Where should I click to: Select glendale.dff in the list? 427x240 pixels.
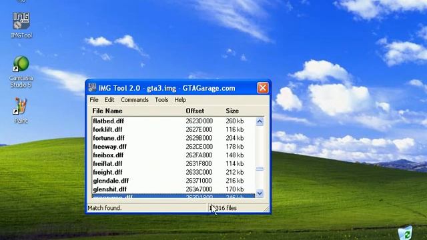tap(173, 181)
